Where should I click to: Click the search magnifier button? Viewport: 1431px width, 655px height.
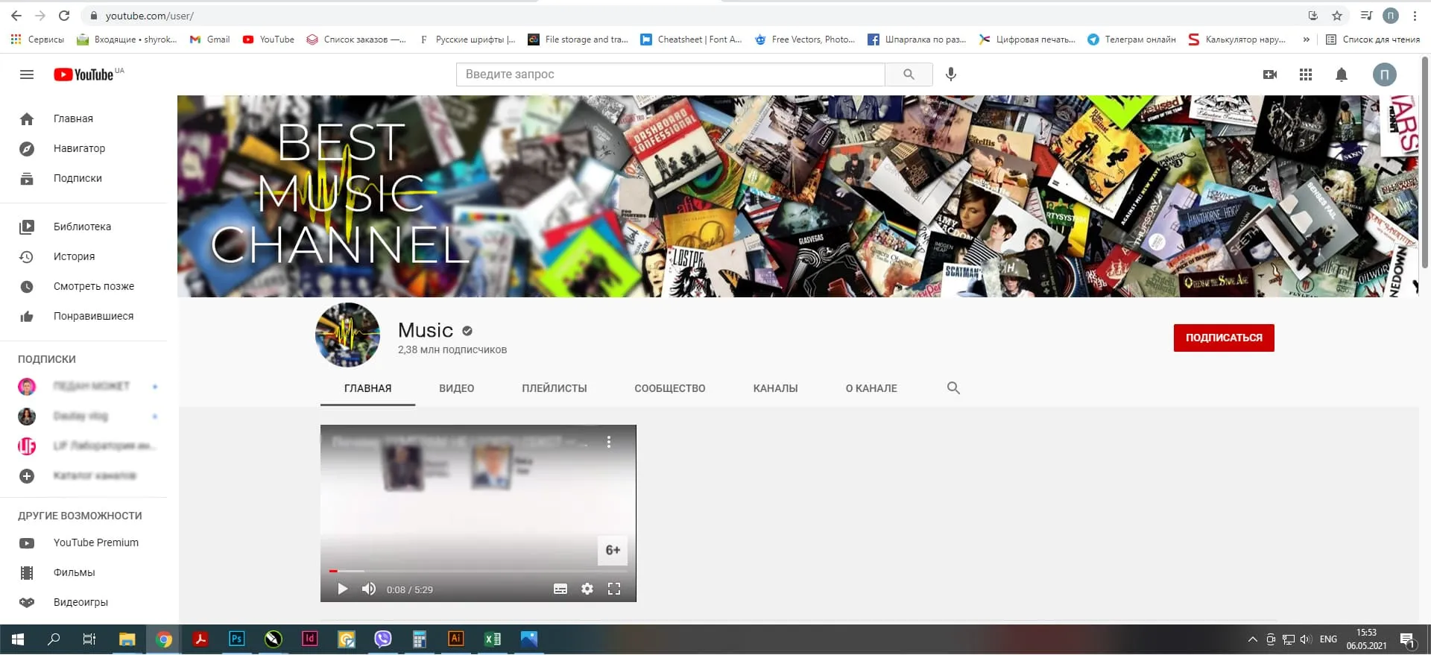pyautogui.click(x=909, y=75)
